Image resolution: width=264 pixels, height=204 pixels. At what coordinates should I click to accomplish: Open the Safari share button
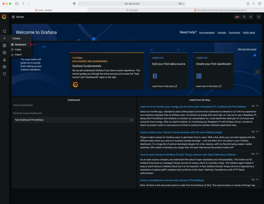point(248,4)
